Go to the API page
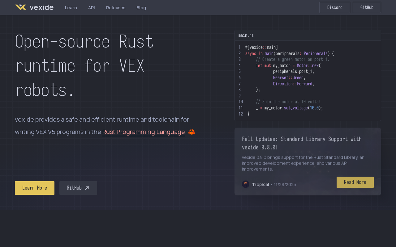This screenshot has width=396, height=247. [x=91, y=8]
